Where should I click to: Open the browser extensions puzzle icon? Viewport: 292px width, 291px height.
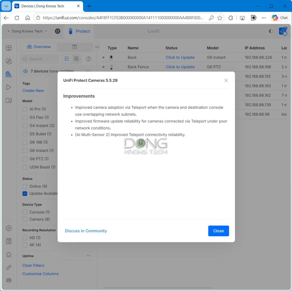[231, 18]
